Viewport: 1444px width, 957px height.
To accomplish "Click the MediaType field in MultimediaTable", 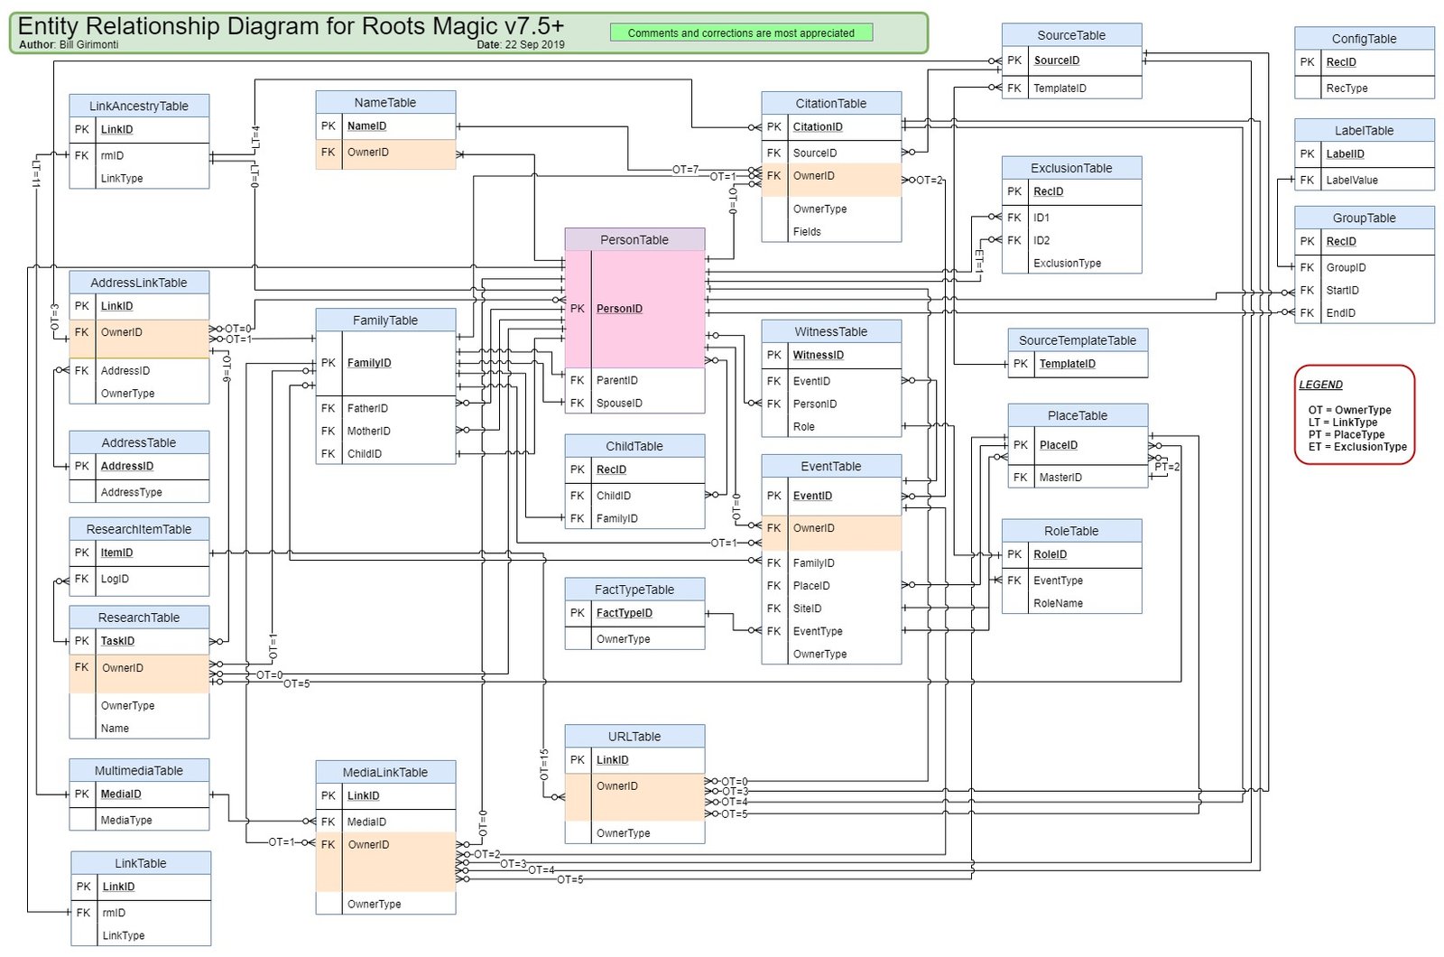I will (x=126, y=821).
